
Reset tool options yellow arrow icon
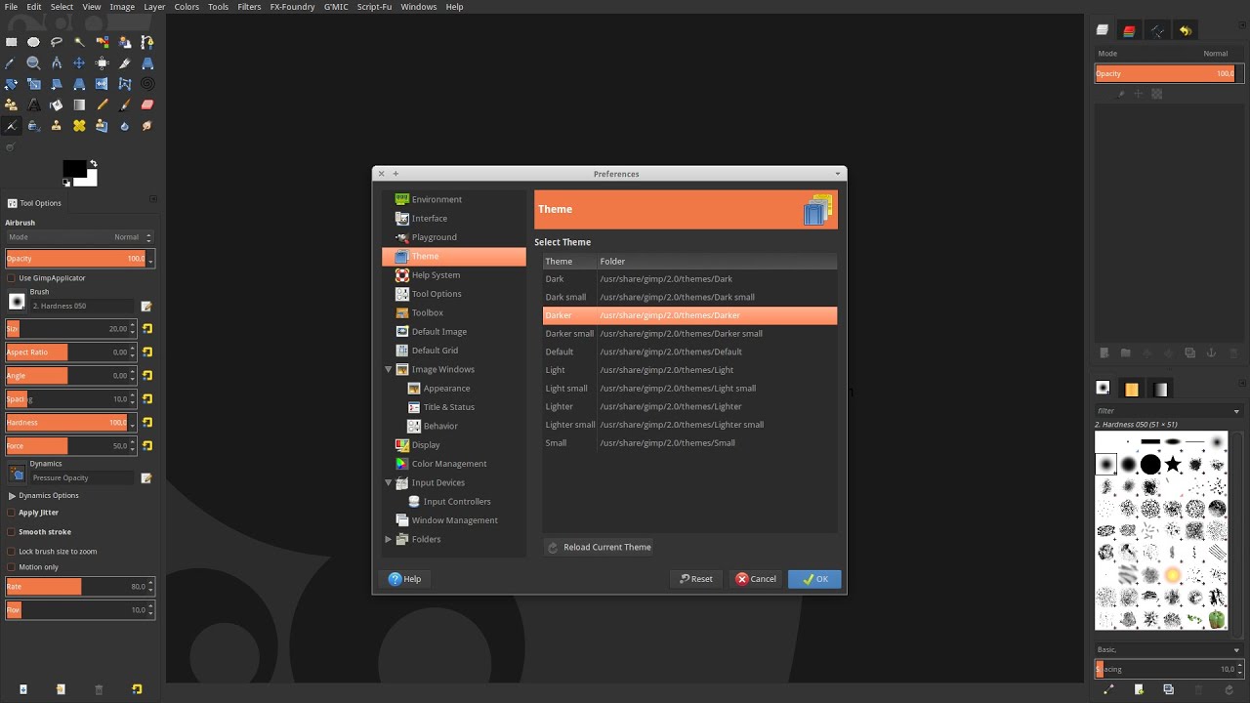click(x=137, y=689)
